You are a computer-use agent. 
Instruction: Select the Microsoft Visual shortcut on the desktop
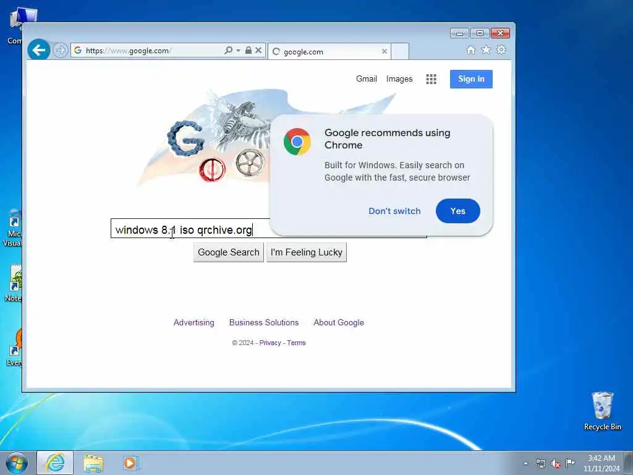(12, 228)
